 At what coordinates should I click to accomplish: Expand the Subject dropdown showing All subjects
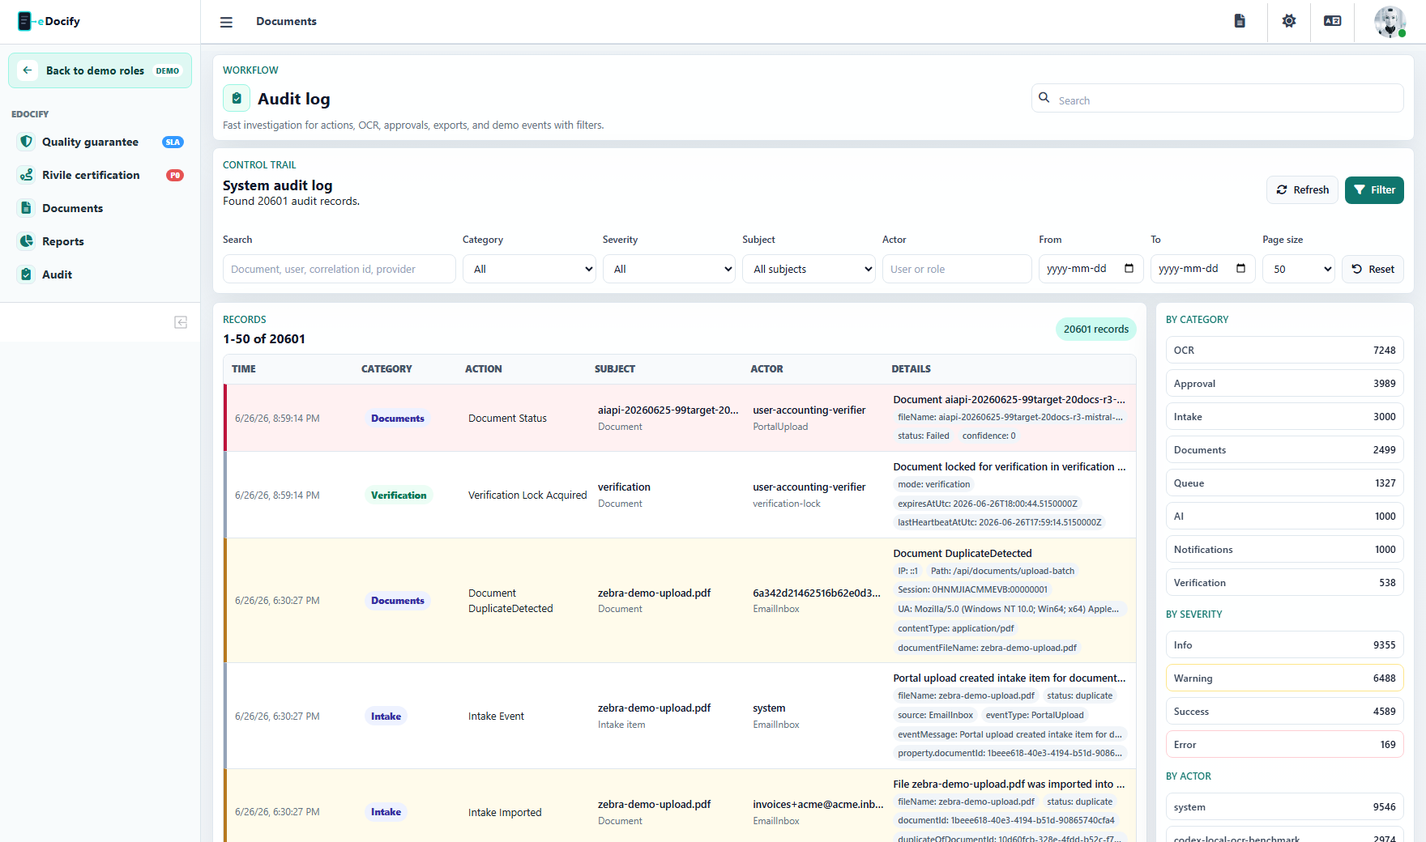(809, 270)
